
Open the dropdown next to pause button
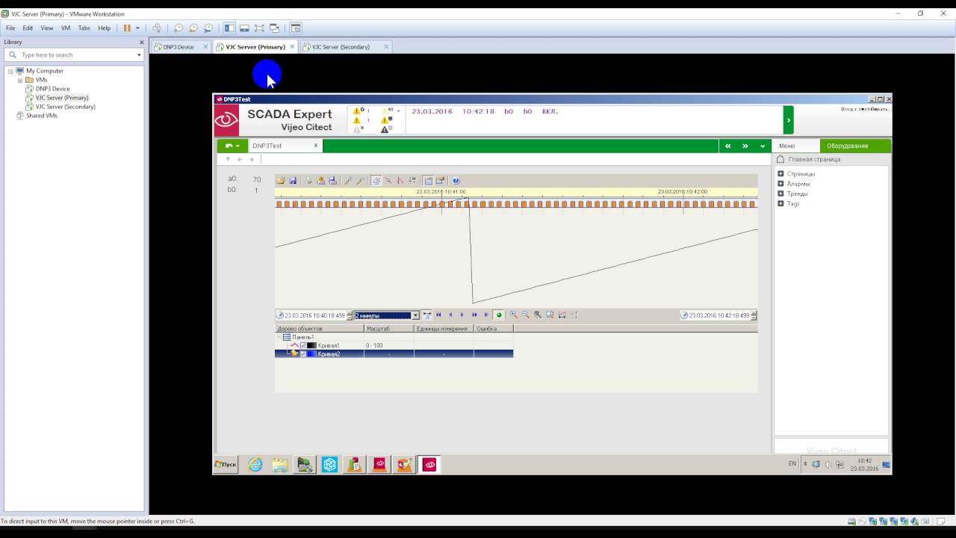tap(137, 28)
